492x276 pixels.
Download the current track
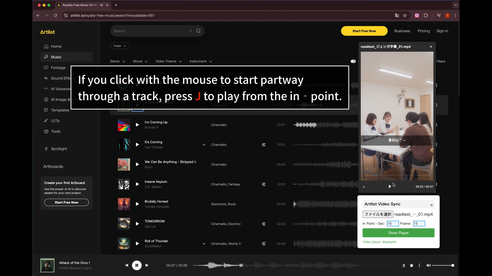click(404, 265)
